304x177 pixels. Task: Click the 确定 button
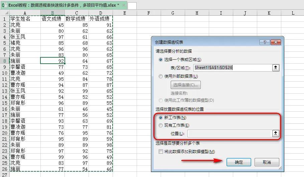239,162
